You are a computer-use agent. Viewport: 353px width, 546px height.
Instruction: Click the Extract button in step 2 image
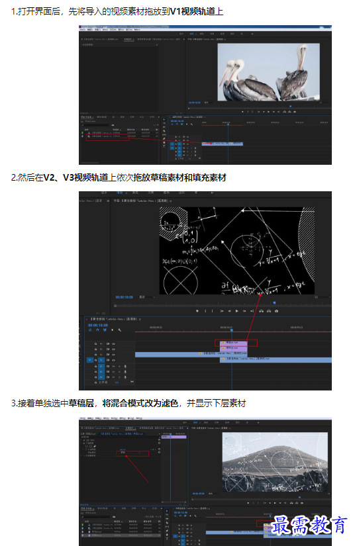(269, 311)
